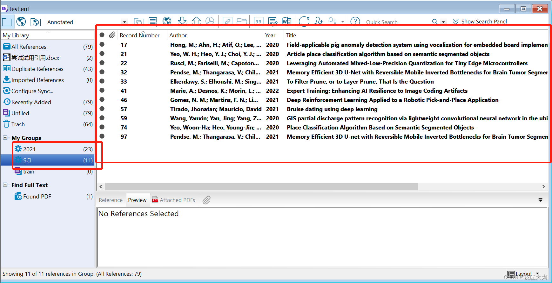
Task: Click the Format Bibliography icon
Action: 273,22
